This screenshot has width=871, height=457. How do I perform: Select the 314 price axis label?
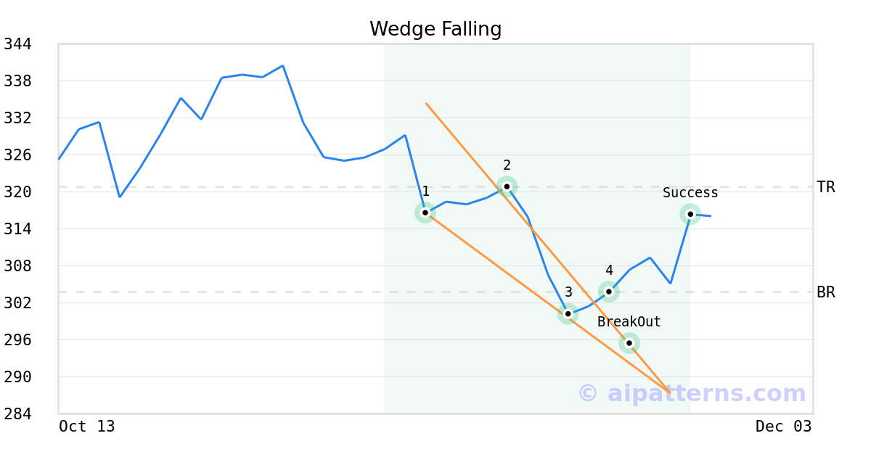(x=17, y=229)
